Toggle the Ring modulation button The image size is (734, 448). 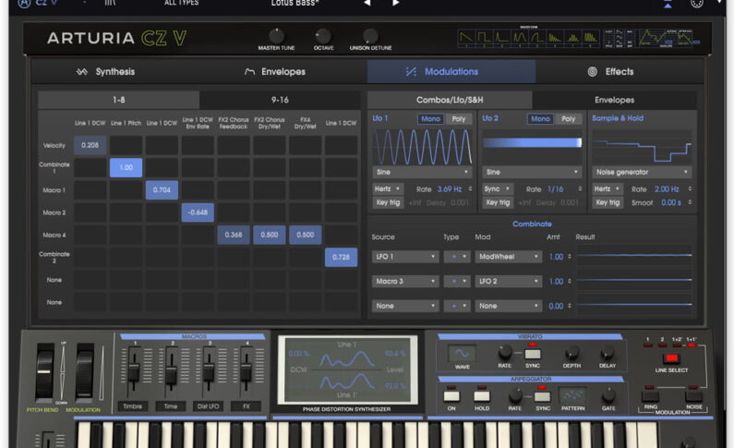pyautogui.click(x=650, y=395)
